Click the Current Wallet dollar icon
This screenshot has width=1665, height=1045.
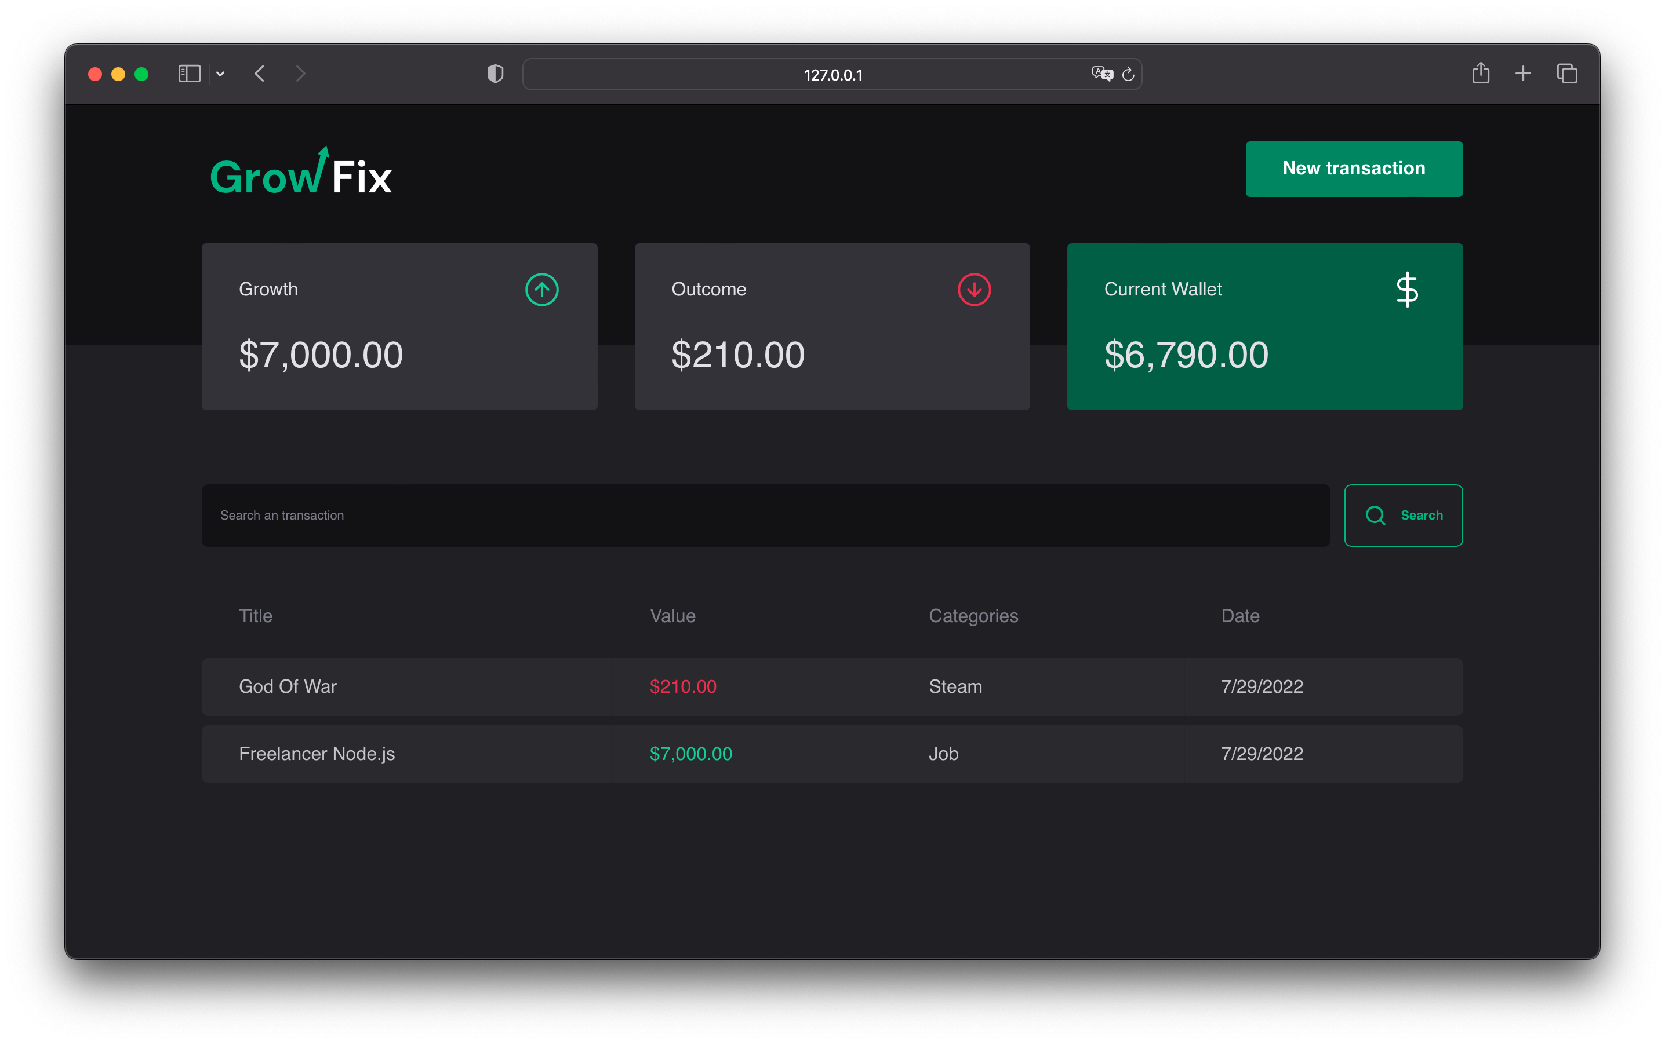click(1406, 290)
